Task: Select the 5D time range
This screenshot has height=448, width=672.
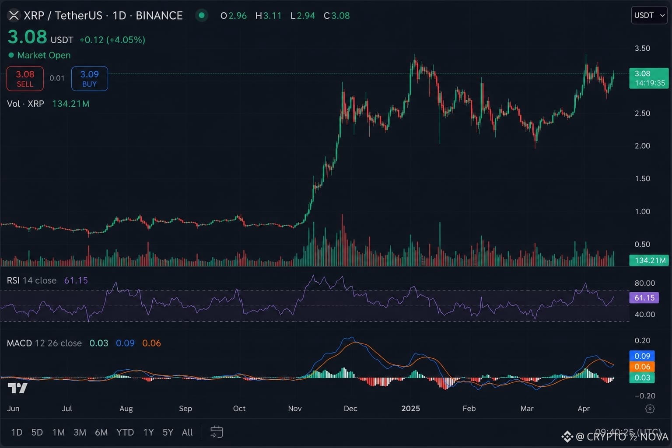Action: click(x=37, y=432)
